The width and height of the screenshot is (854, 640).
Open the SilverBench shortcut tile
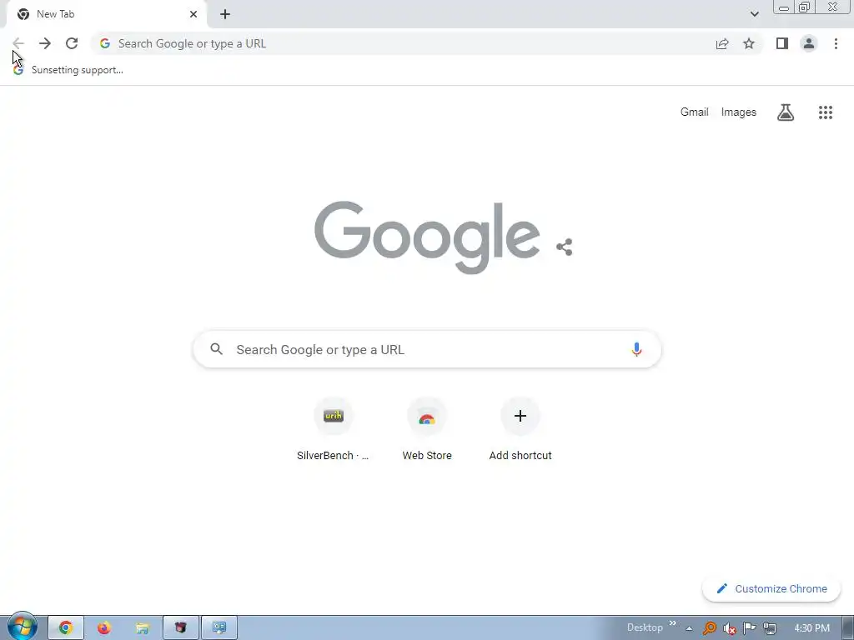(x=334, y=430)
